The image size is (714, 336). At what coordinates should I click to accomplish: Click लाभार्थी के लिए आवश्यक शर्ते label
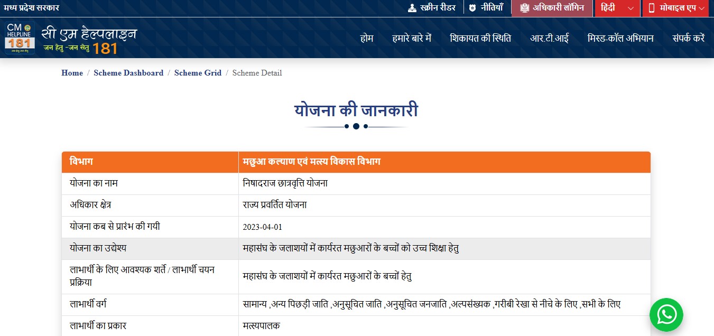(x=142, y=276)
